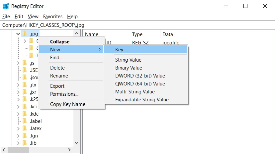275x154 pixels.
Task: Create a new Key from submenu
Action: (146, 49)
